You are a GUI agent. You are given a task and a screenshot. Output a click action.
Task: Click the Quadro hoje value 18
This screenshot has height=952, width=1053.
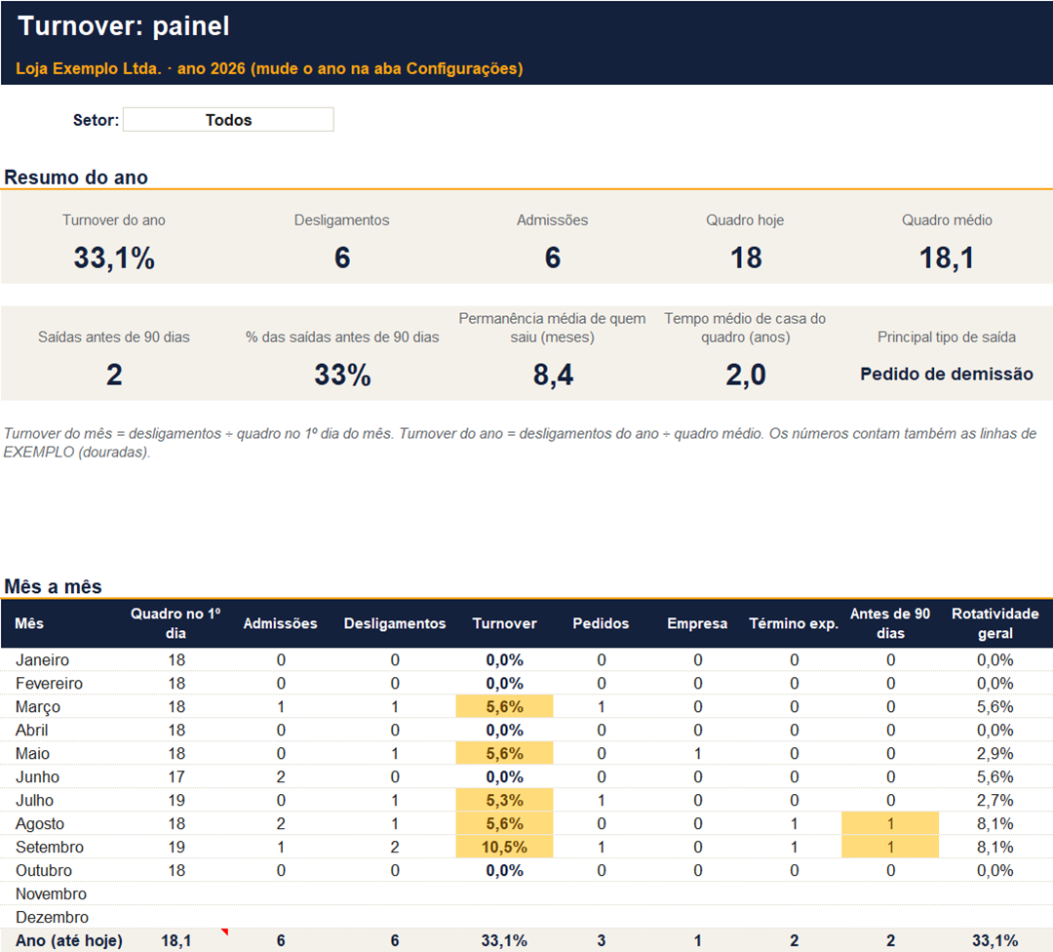(x=746, y=258)
